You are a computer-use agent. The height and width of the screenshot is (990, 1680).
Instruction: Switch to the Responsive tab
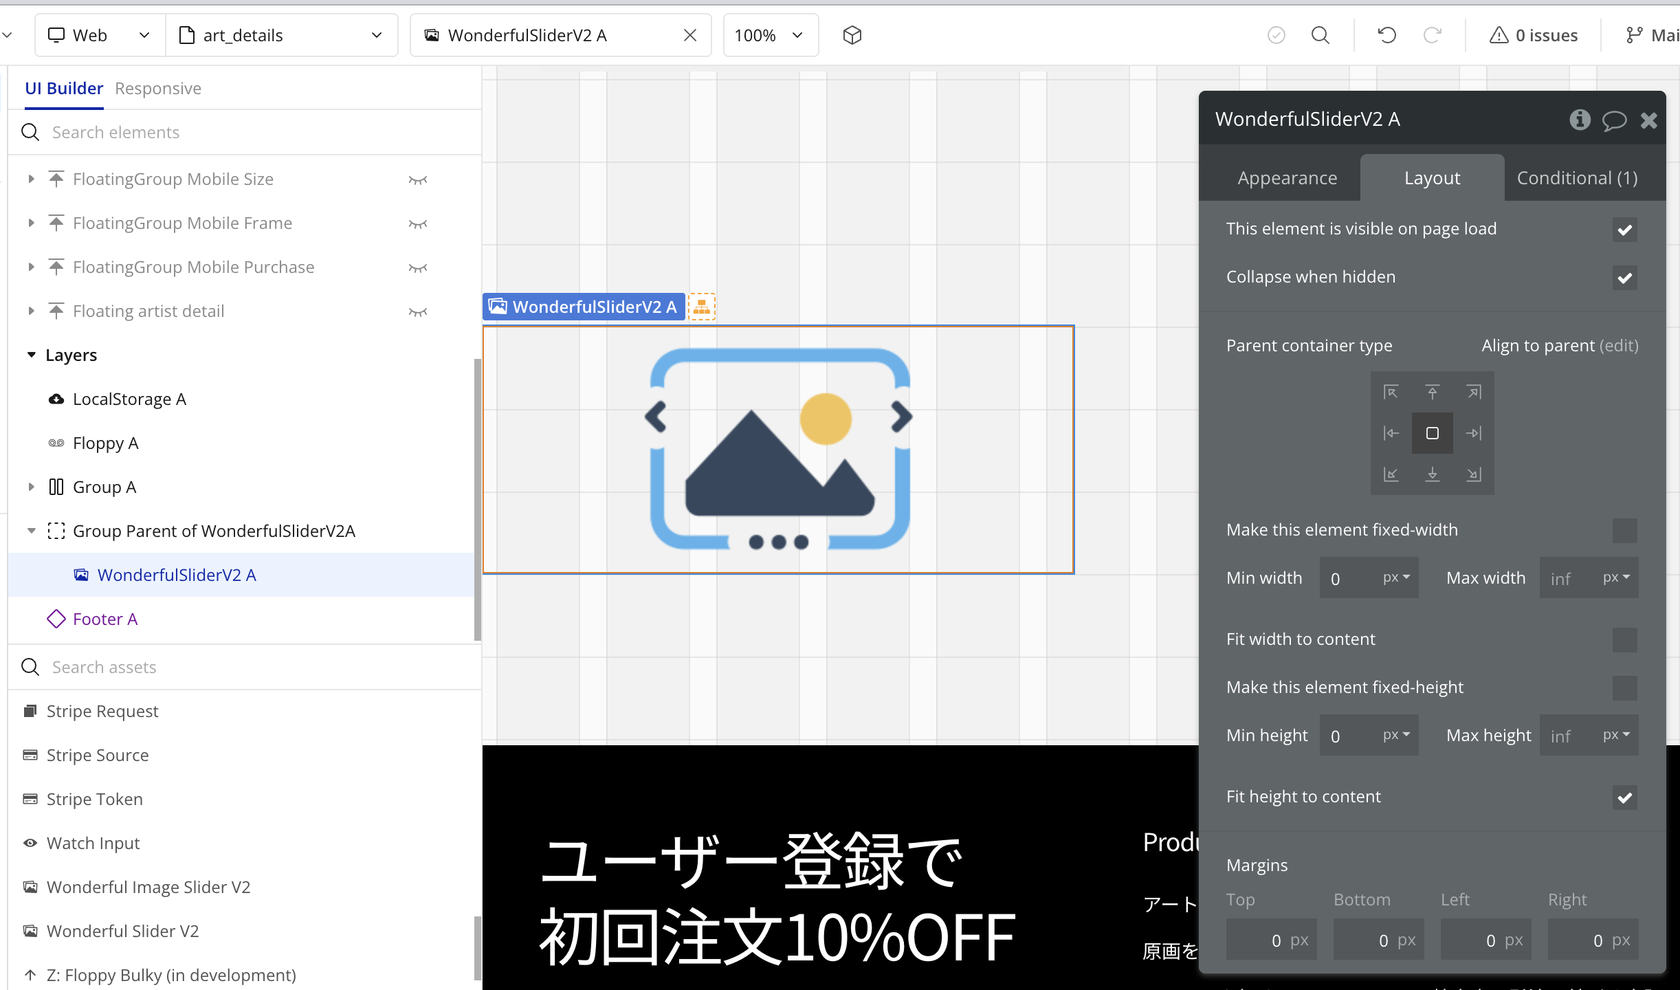pos(158,89)
